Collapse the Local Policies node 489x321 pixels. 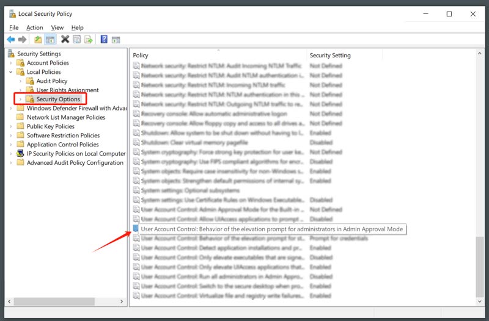(11, 72)
